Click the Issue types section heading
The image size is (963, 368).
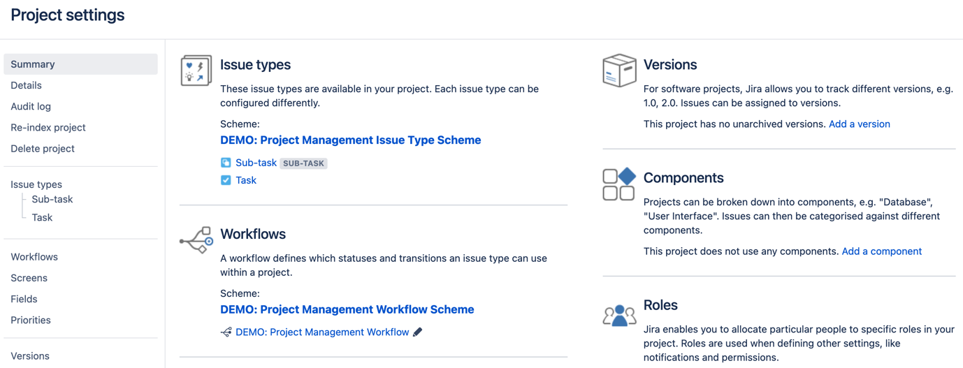coord(255,64)
